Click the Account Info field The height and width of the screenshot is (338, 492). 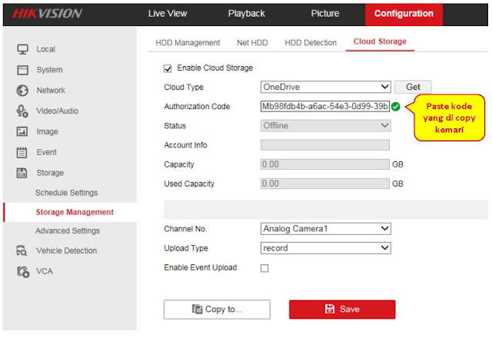pyautogui.click(x=325, y=145)
